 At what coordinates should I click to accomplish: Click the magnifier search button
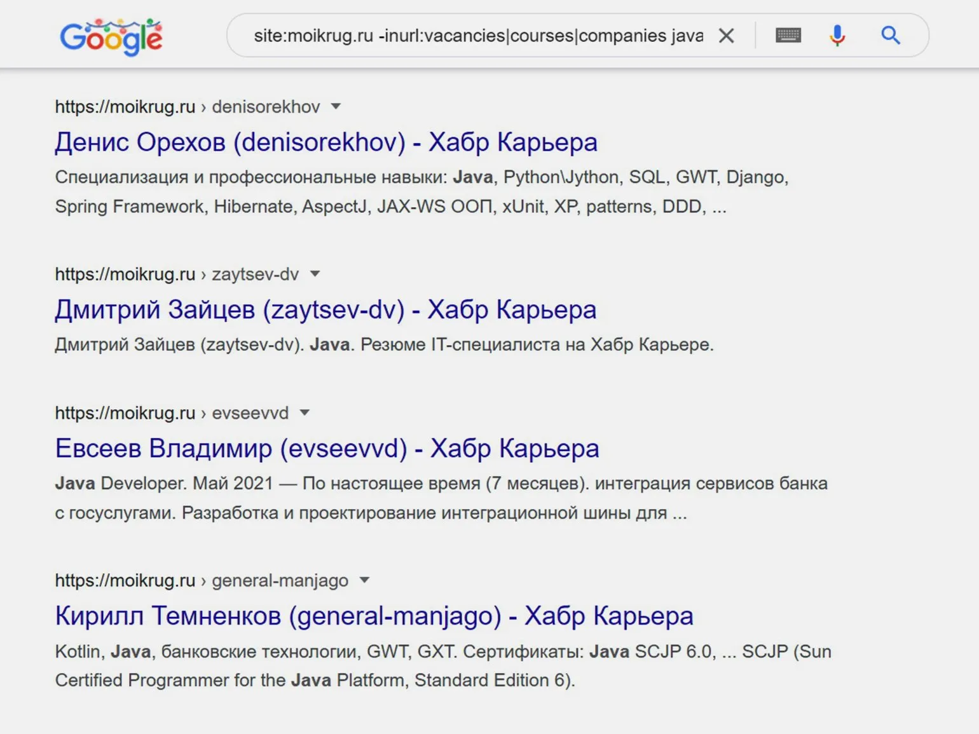891,36
